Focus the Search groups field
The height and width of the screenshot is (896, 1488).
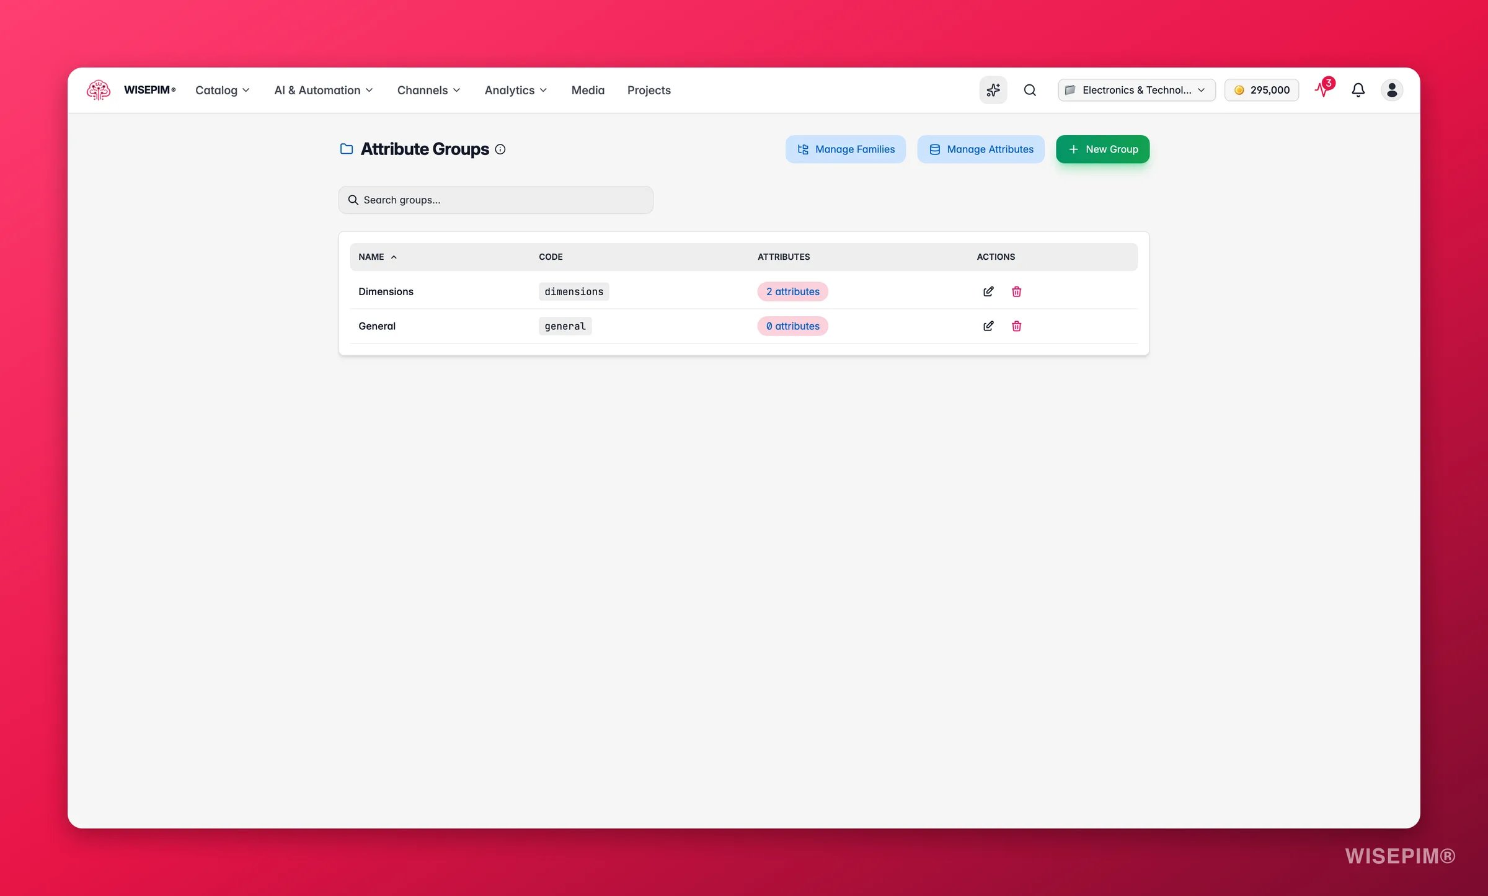(496, 200)
